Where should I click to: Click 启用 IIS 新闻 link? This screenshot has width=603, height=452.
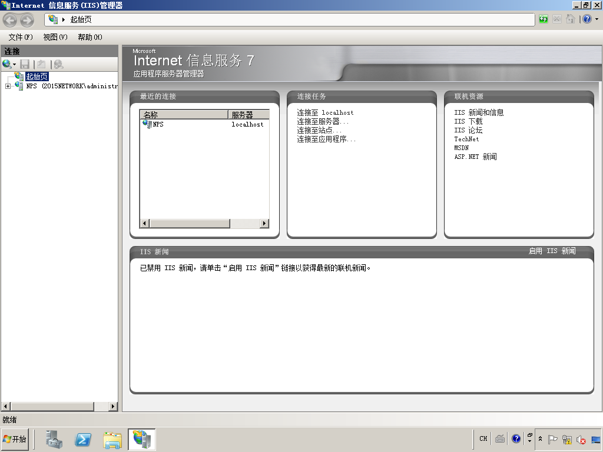(552, 251)
